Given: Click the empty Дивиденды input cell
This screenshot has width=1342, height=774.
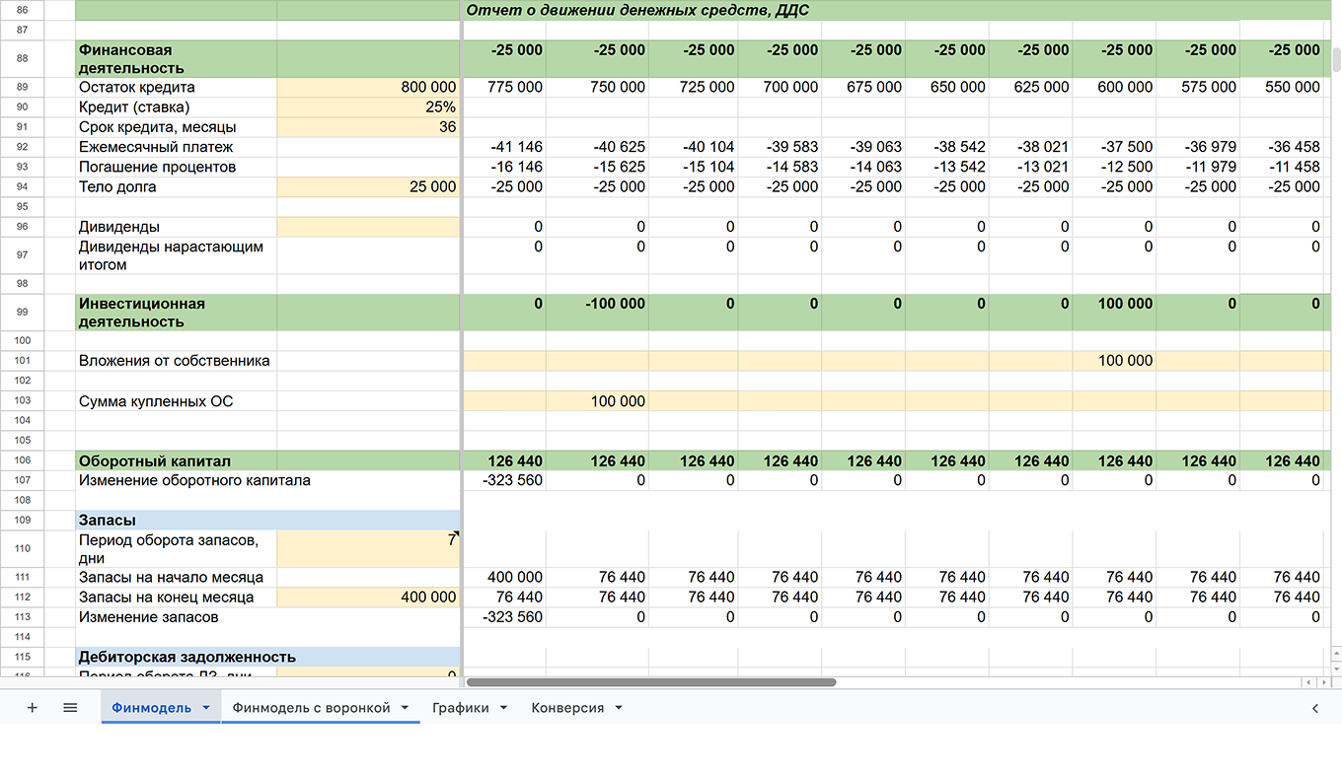Looking at the screenshot, I should point(368,227).
